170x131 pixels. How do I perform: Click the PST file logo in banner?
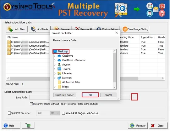(x=121, y=10)
